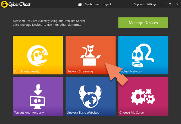181x124 pixels.
Task: Minimize the CyberGhost window
Action: (x=162, y=5)
